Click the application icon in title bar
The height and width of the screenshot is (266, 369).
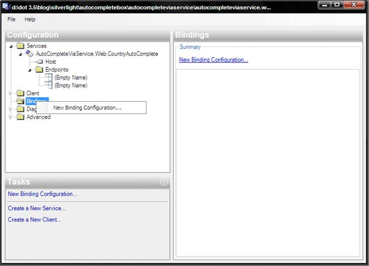coord(6,7)
